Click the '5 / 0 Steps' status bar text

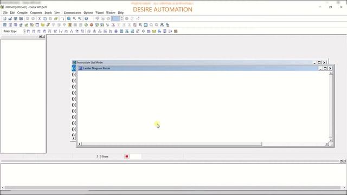pos(102,157)
